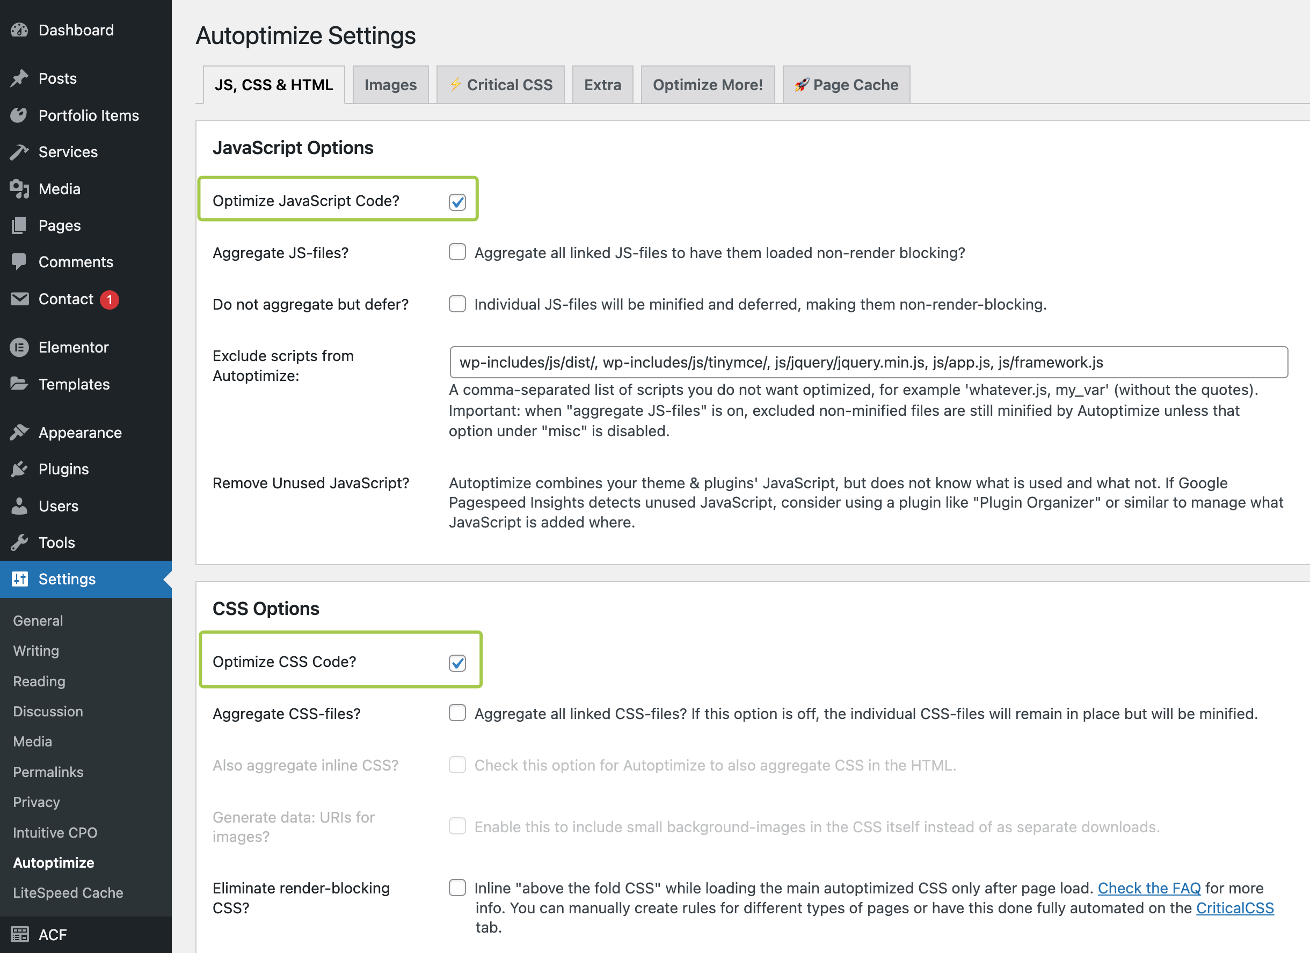Screen dimensions: 1310x953
Task: Click the Posts pushpin icon
Action: tap(19, 78)
